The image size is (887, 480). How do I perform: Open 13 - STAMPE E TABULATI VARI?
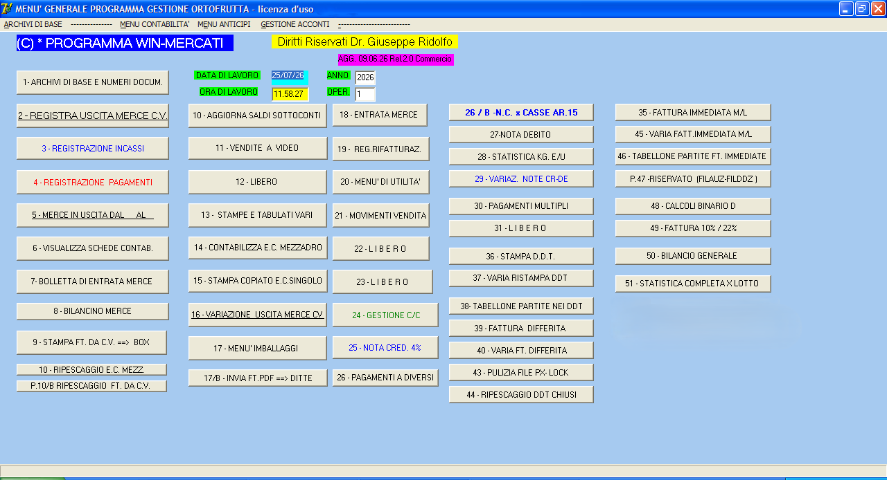pos(258,215)
